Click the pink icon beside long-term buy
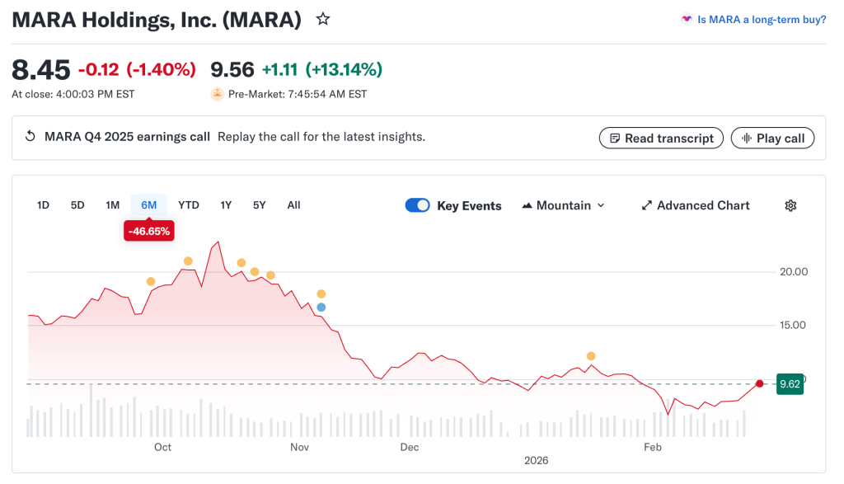 [x=687, y=19]
